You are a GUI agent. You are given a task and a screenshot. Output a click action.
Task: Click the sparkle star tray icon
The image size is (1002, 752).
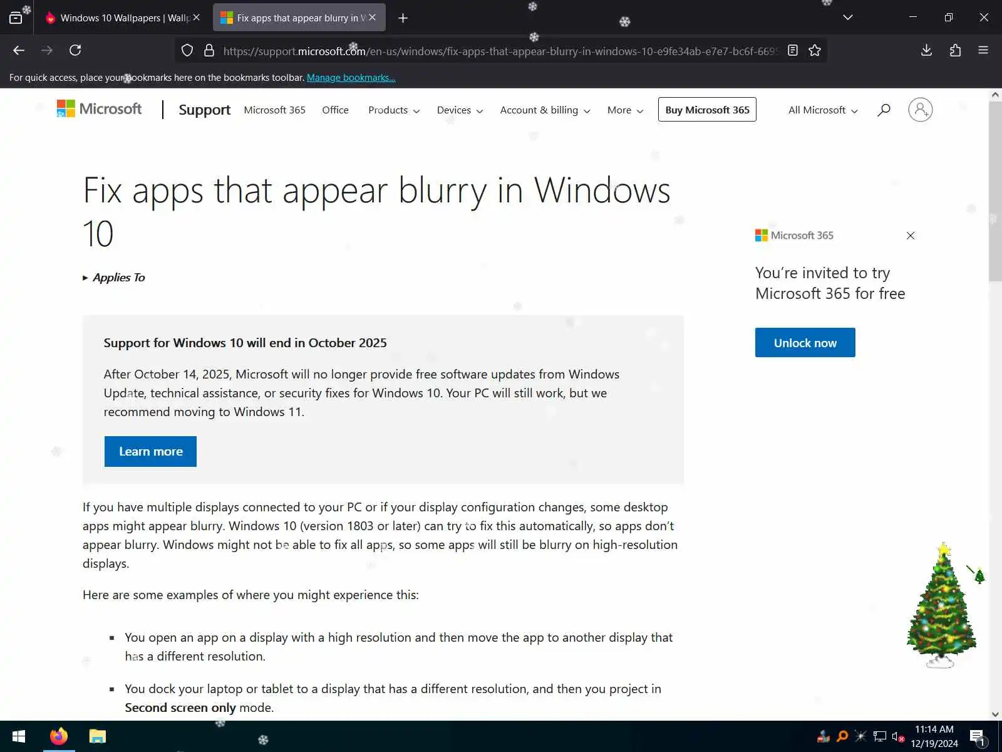(861, 736)
